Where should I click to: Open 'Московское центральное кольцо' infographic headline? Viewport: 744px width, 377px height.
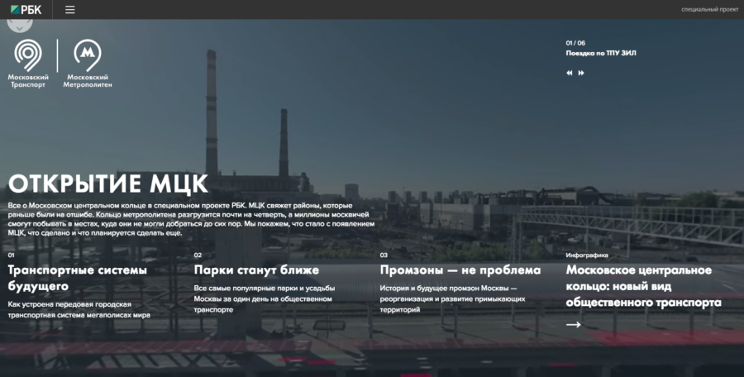point(643,286)
